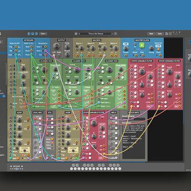Screen dimensions: 191x191
Task: Click the Output module main volume knob
Action: click(56, 46)
